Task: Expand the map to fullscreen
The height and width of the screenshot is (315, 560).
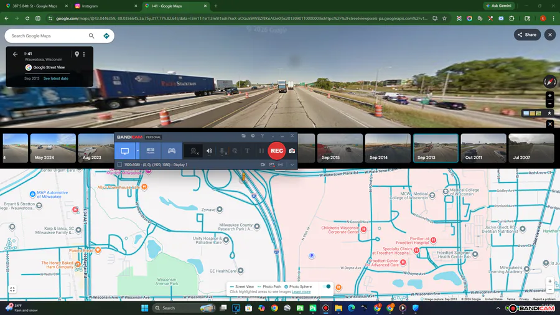Action: [x=12, y=289]
